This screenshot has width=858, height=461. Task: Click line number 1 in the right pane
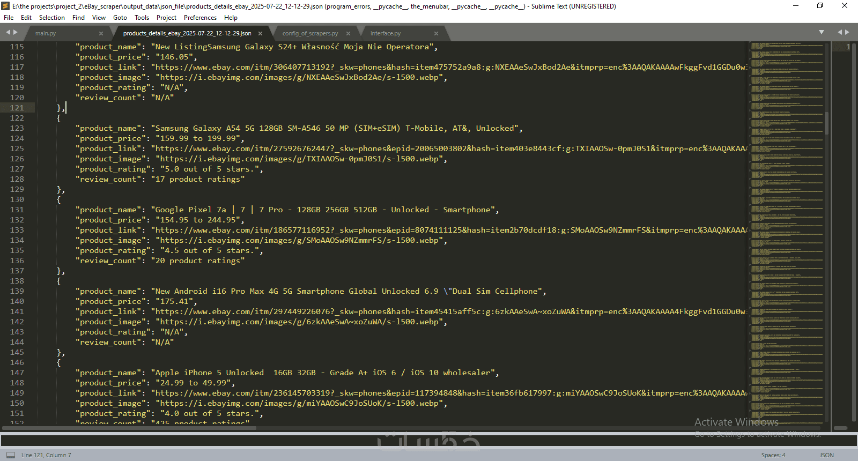pyautogui.click(x=848, y=47)
